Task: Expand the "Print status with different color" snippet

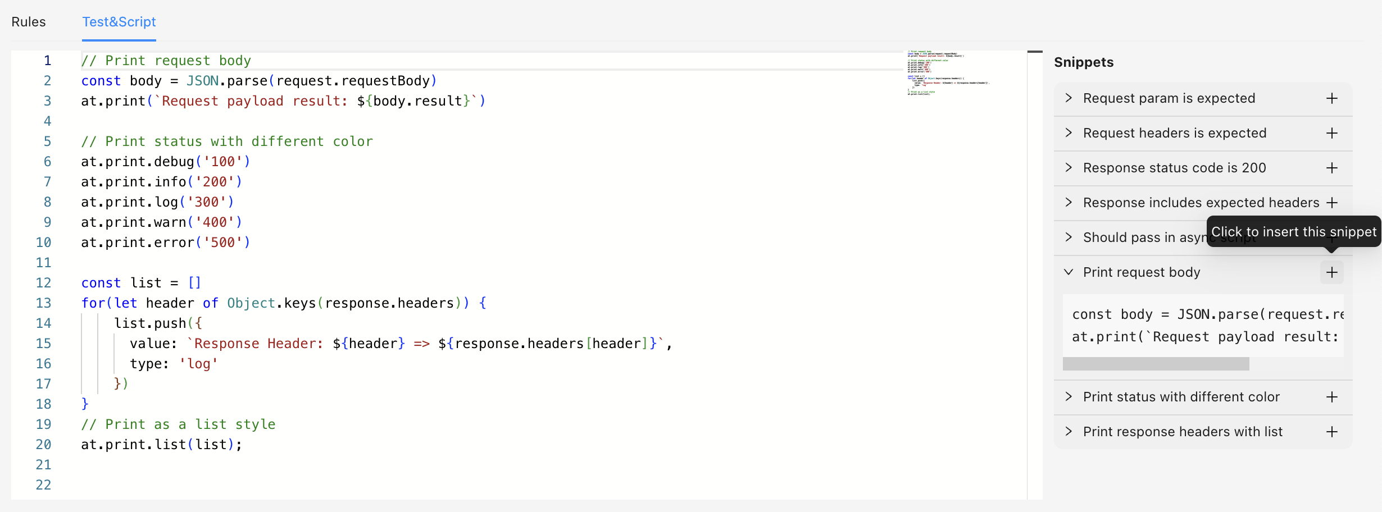Action: (x=1069, y=397)
